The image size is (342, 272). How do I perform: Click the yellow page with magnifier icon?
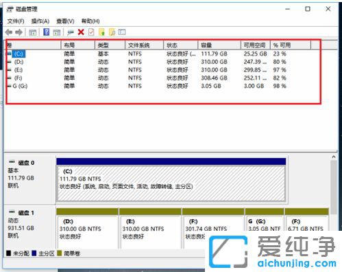(x=112, y=32)
